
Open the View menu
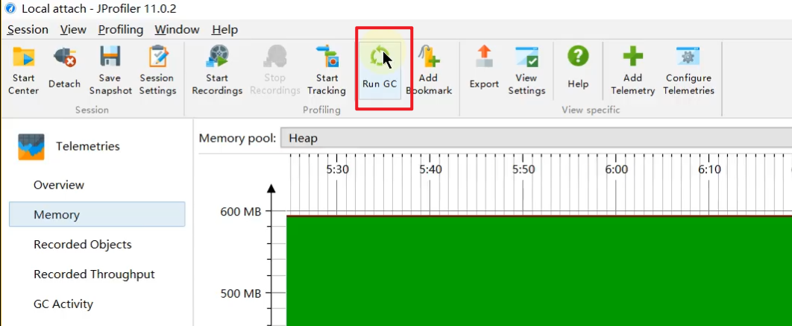coord(73,30)
